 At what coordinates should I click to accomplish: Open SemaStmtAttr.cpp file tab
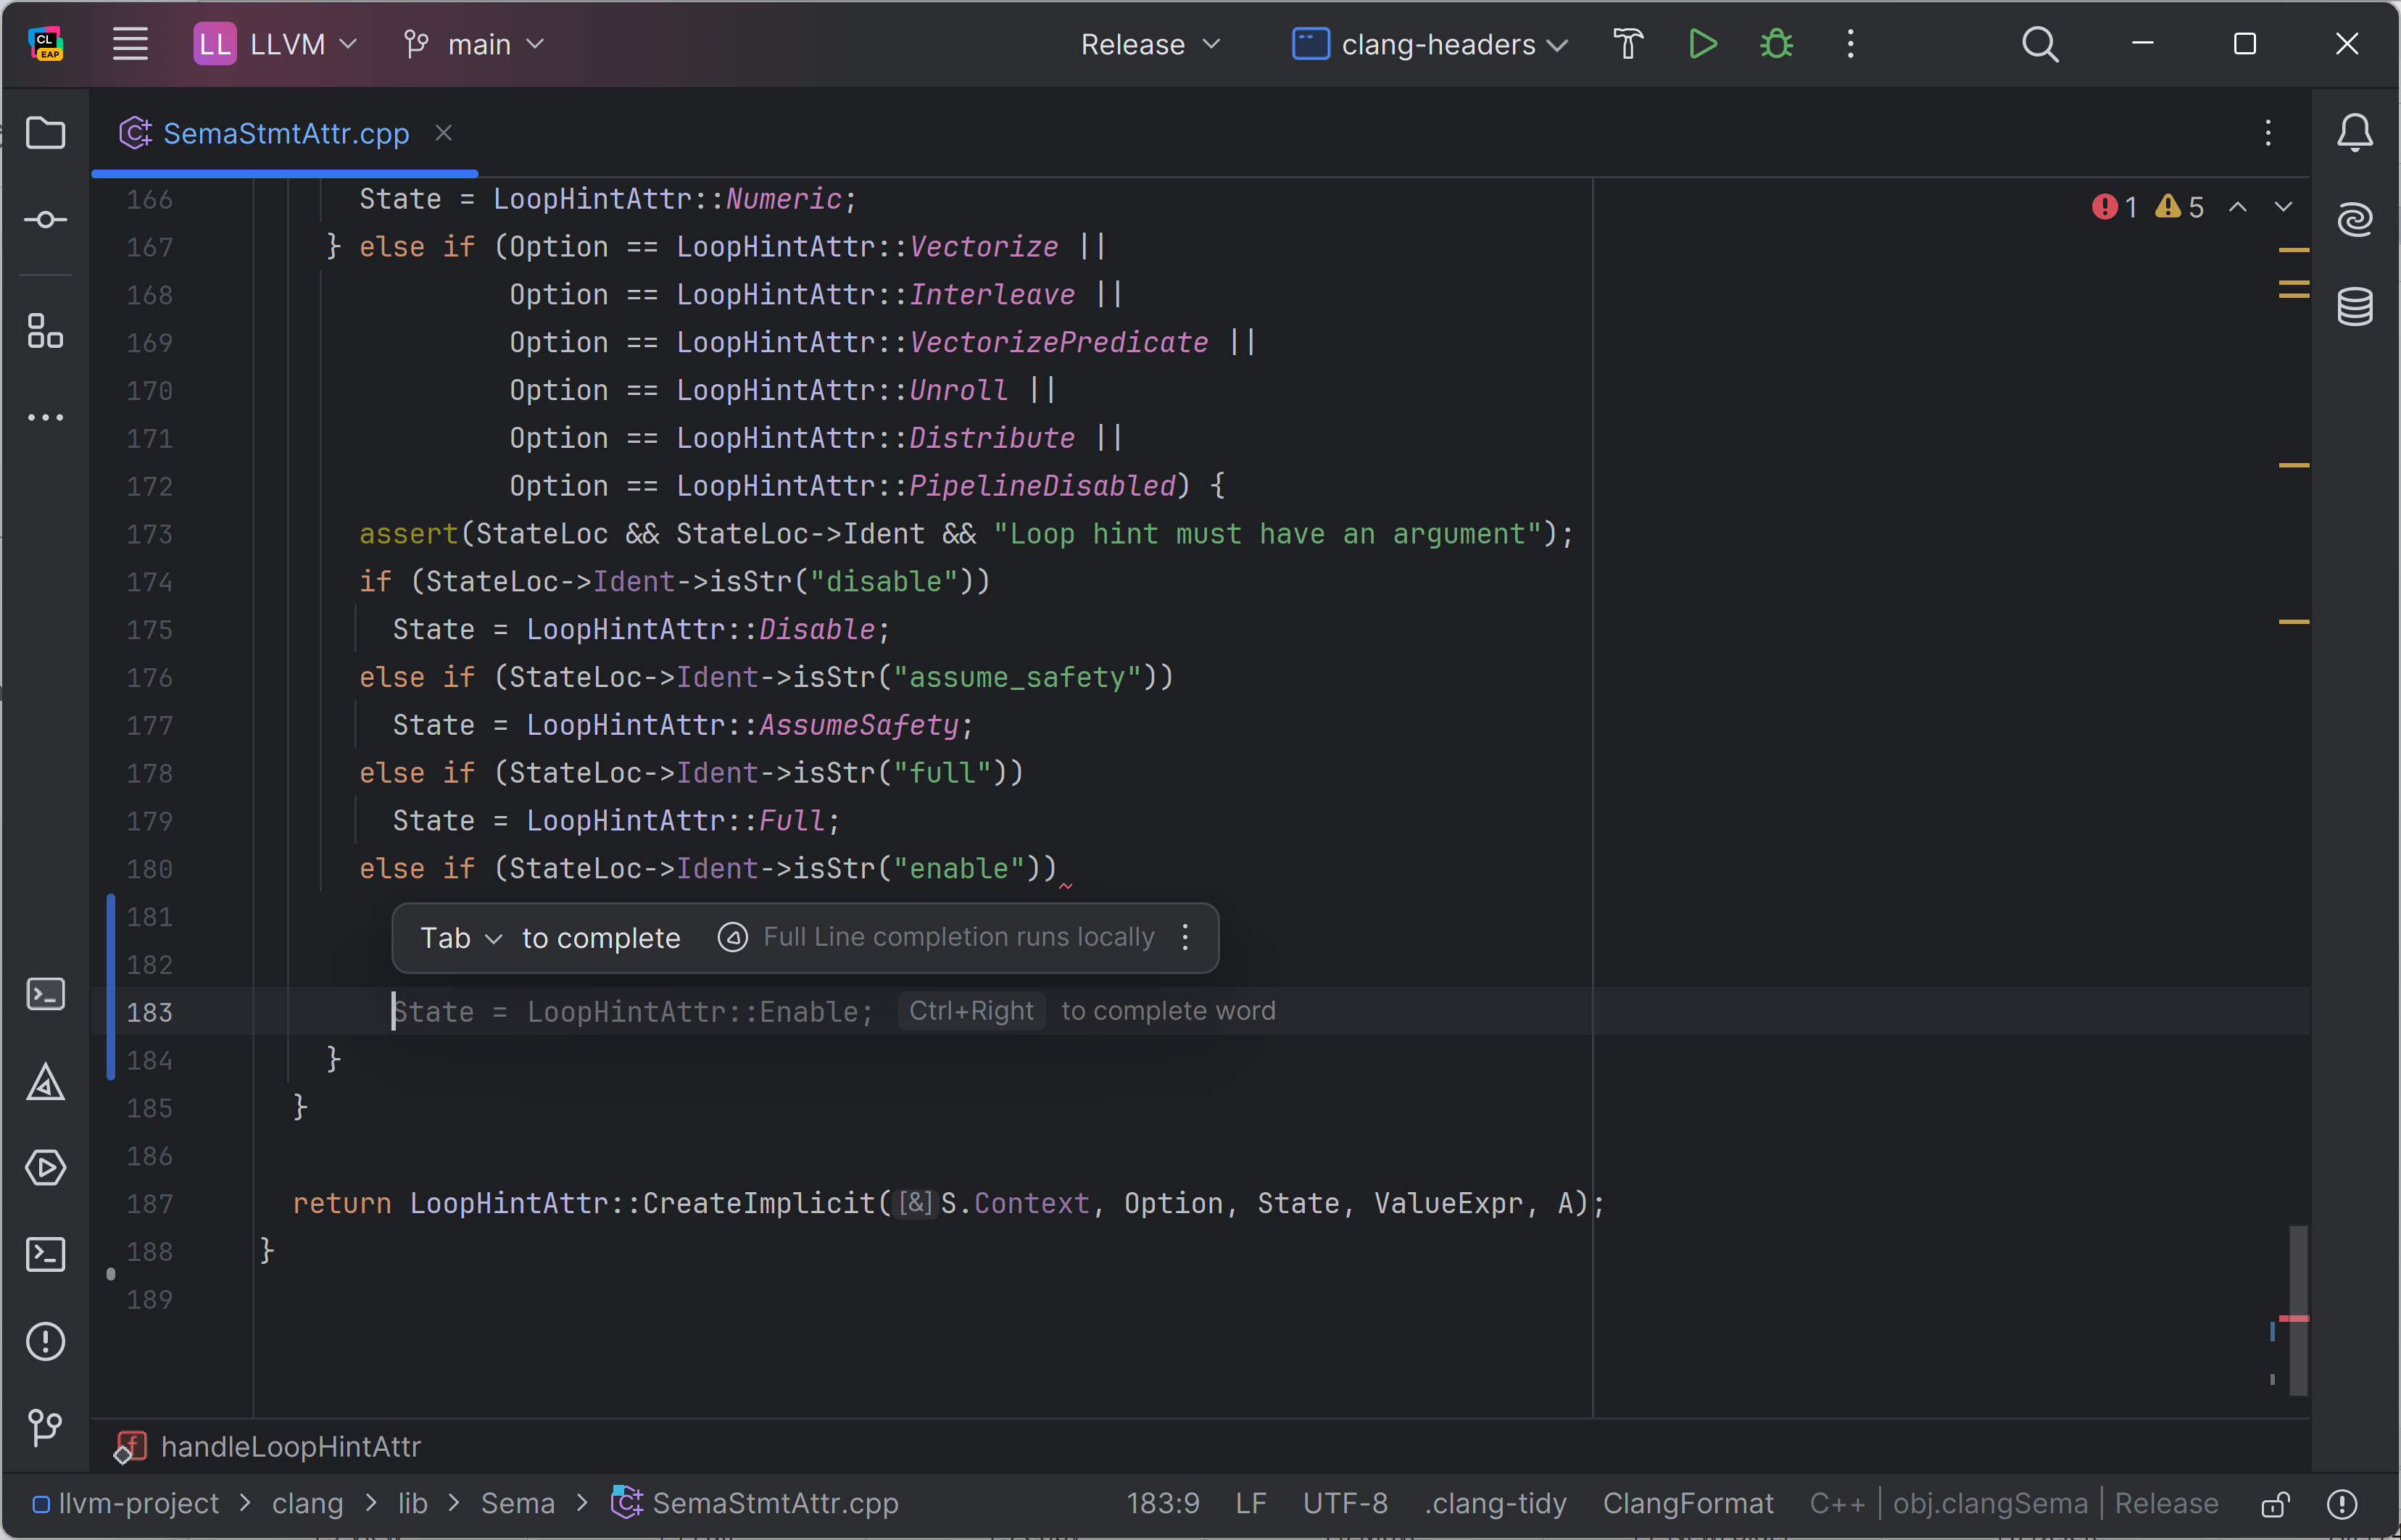pos(285,133)
